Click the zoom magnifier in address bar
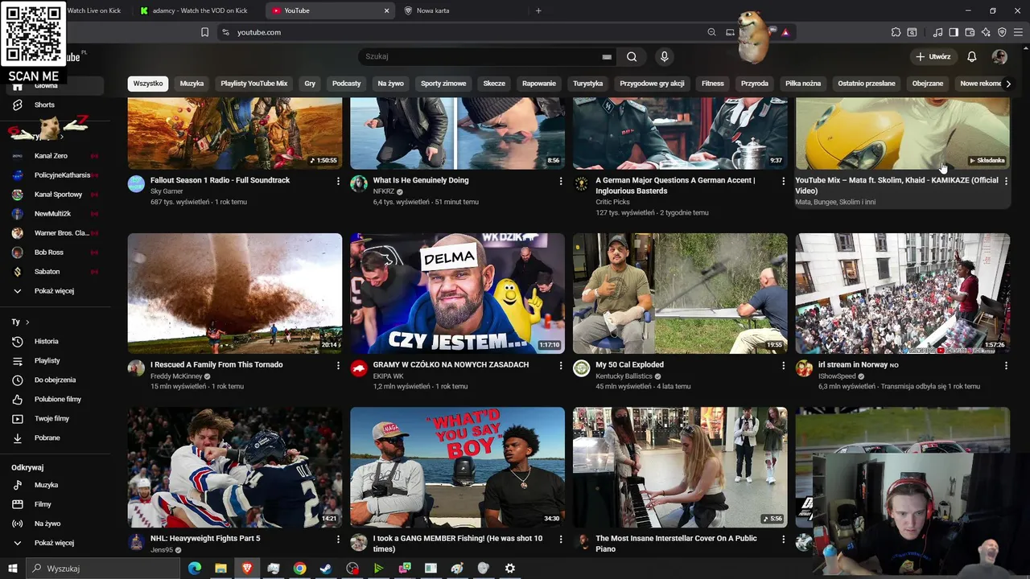Viewport: 1030px width, 579px height. [x=711, y=32]
